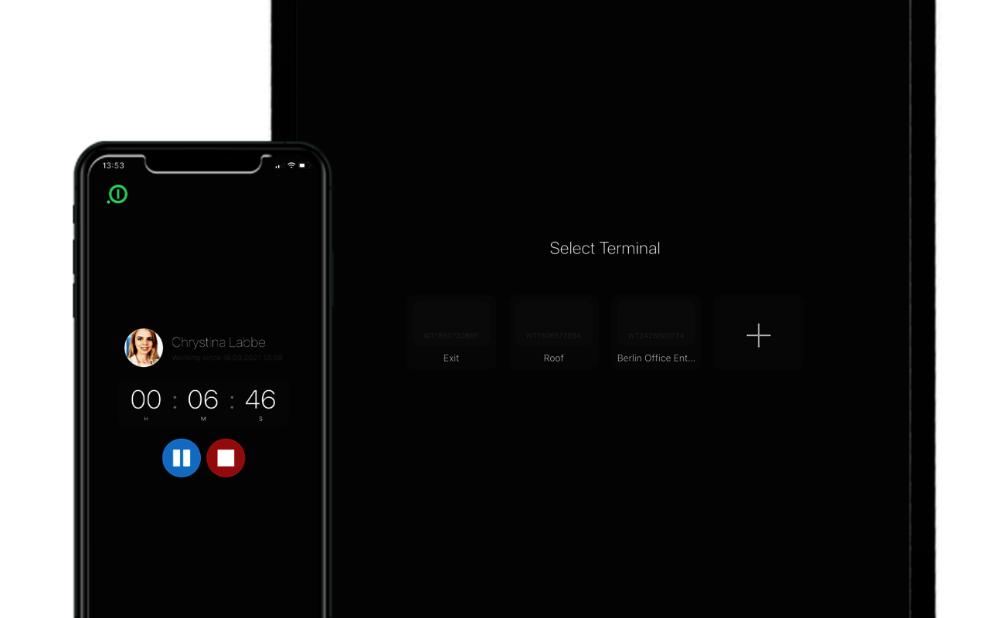Image resolution: width=989 pixels, height=618 pixels.
Task: Tap the green power logo on the phone
Action: pyautogui.click(x=117, y=195)
